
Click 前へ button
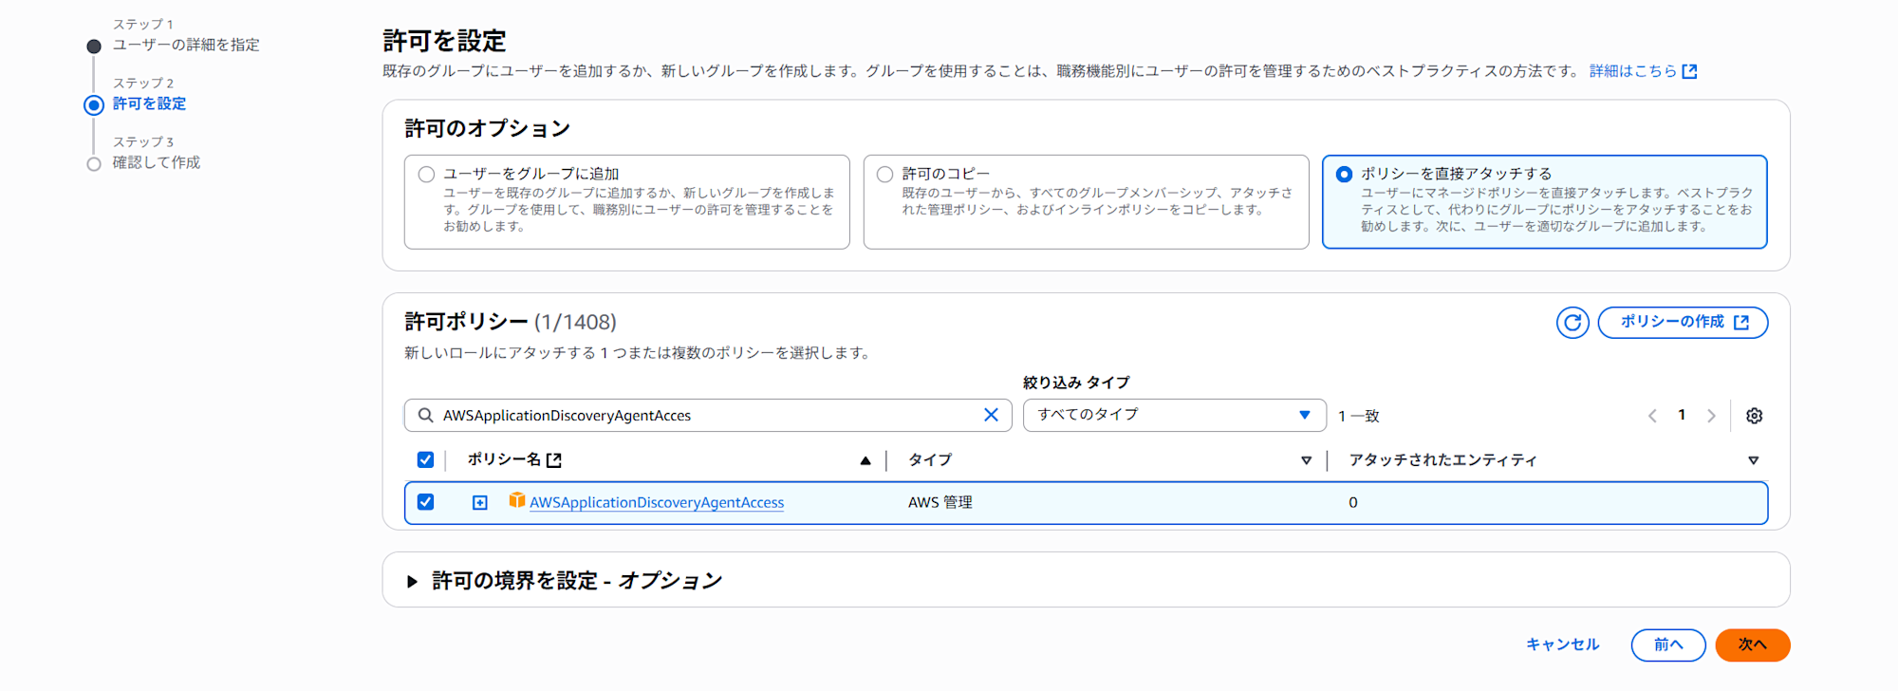coord(1668,645)
